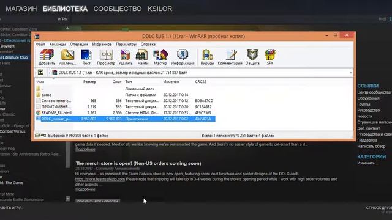Click the Тест (Test) toolbar icon
Screen dimensions: 392x220
[x=86, y=57]
